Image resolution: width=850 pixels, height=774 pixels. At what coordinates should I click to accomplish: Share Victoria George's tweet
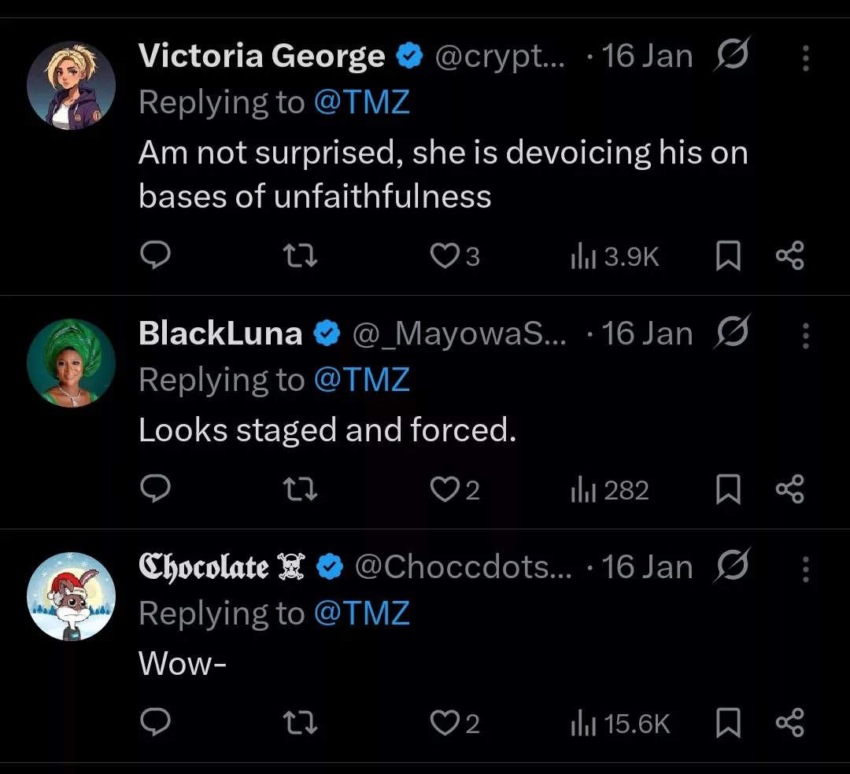coord(789,256)
